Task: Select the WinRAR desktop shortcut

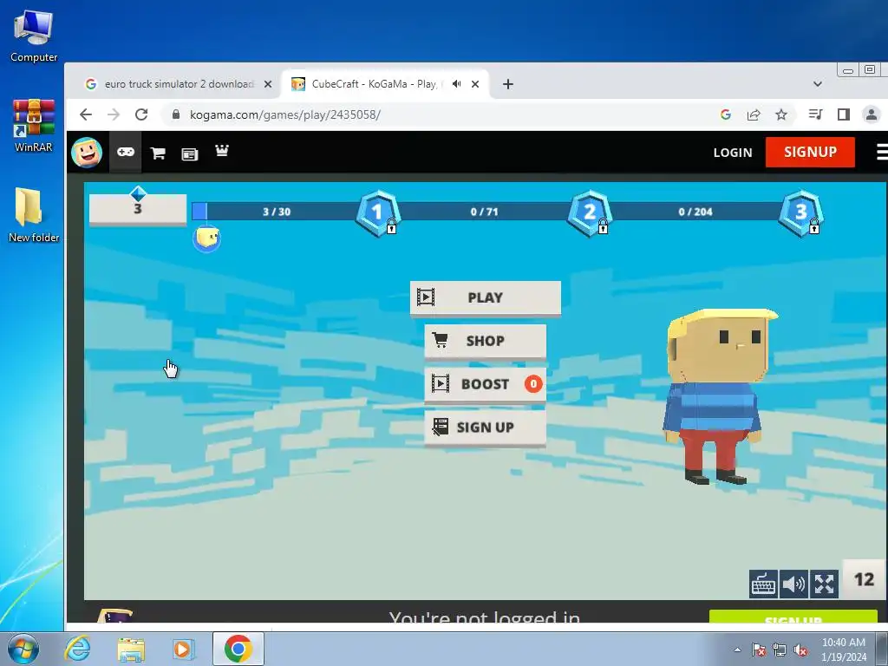Action: point(34,126)
